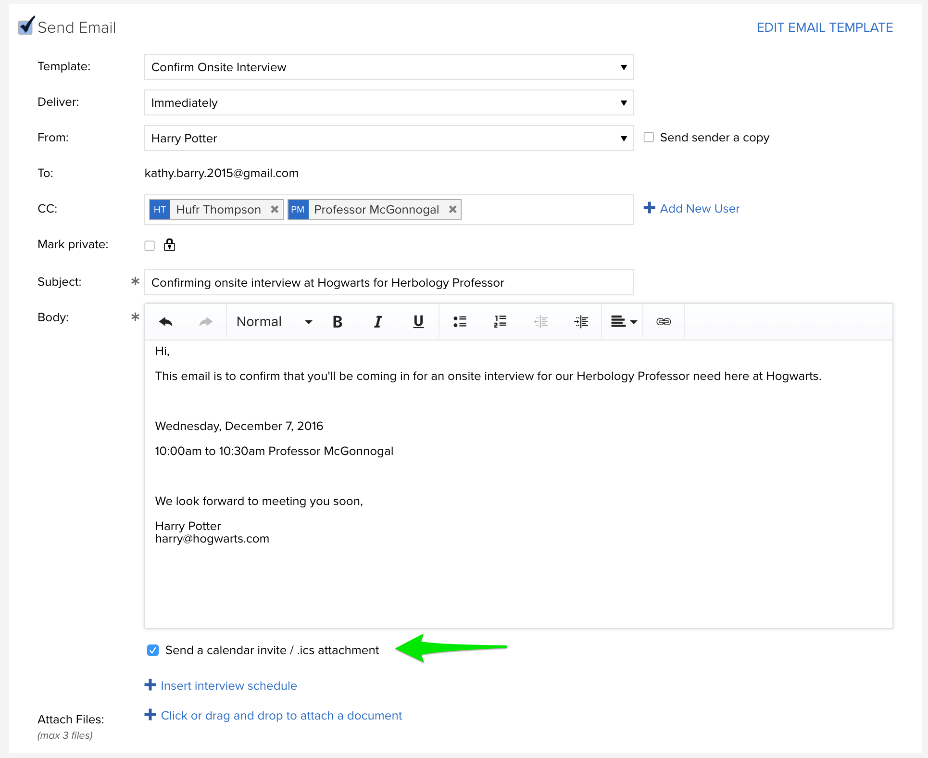This screenshot has width=928, height=758.
Task: Click Edit Email Template link
Action: click(x=825, y=27)
